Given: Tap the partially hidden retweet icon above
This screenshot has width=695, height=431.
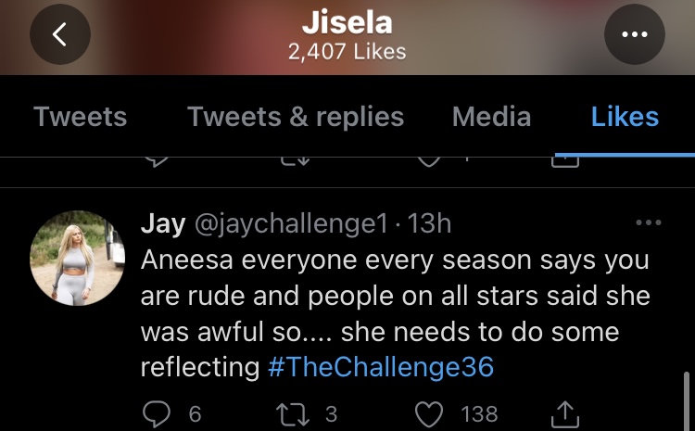Looking at the screenshot, I should (296, 161).
